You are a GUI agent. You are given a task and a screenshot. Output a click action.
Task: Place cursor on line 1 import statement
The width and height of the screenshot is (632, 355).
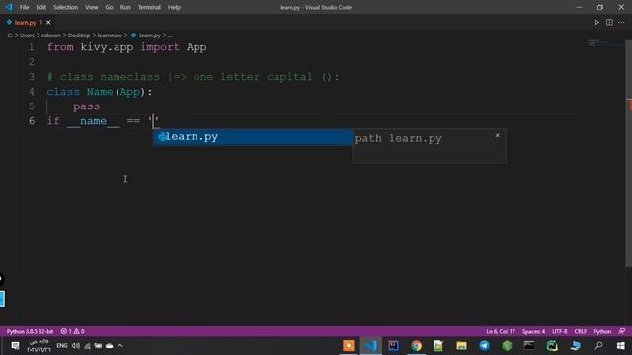pos(127,47)
